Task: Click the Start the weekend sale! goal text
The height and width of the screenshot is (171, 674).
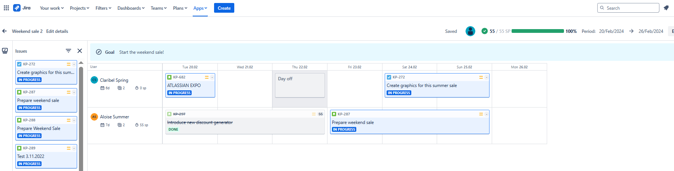Action: [141, 52]
